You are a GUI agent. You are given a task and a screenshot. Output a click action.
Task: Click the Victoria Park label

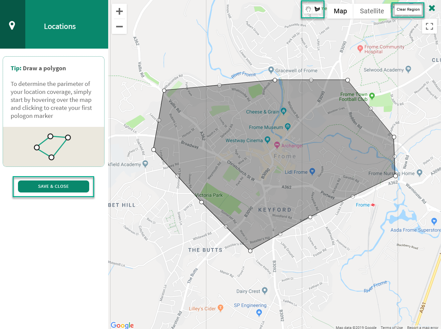(x=209, y=195)
